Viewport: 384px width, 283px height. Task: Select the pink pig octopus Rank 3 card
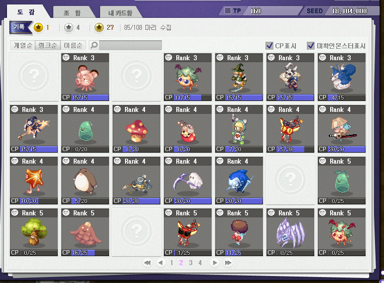(85, 77)
